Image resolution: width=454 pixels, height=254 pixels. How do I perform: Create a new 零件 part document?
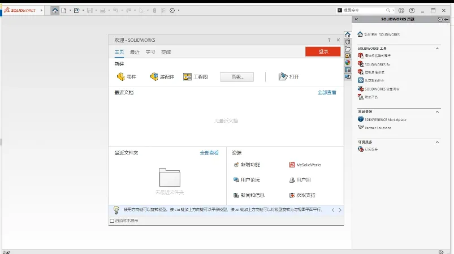(x=127, y=77)
